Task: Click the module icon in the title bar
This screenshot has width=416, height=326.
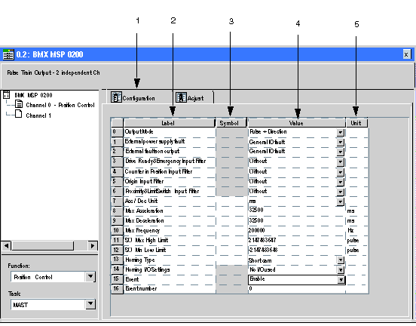Action: [8, 54]
